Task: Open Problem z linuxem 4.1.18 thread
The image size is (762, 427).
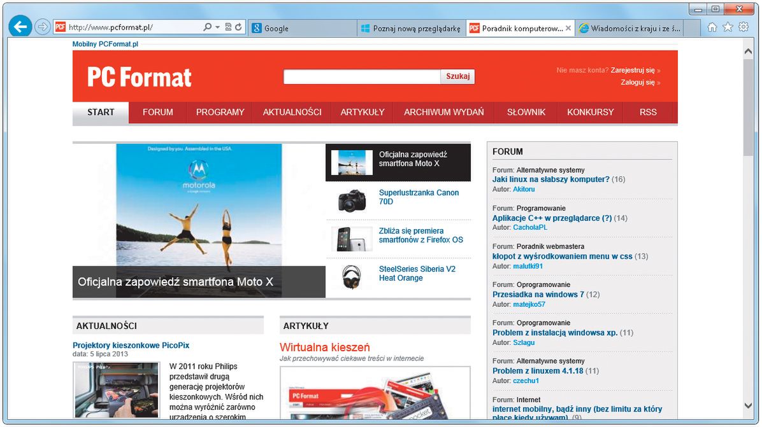Action: point(538,371)
